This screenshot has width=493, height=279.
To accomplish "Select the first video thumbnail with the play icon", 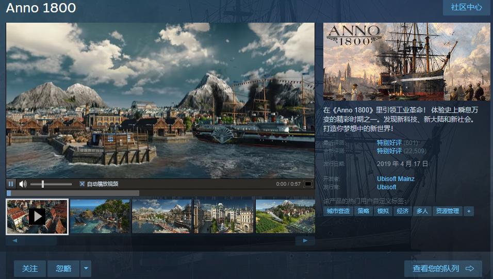I will pyautogui.click(x=37, y=217).
